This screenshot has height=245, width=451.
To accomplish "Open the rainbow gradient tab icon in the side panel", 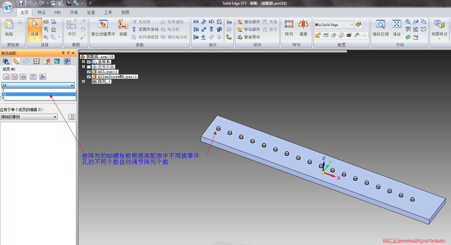I will (x=57, y=61).
